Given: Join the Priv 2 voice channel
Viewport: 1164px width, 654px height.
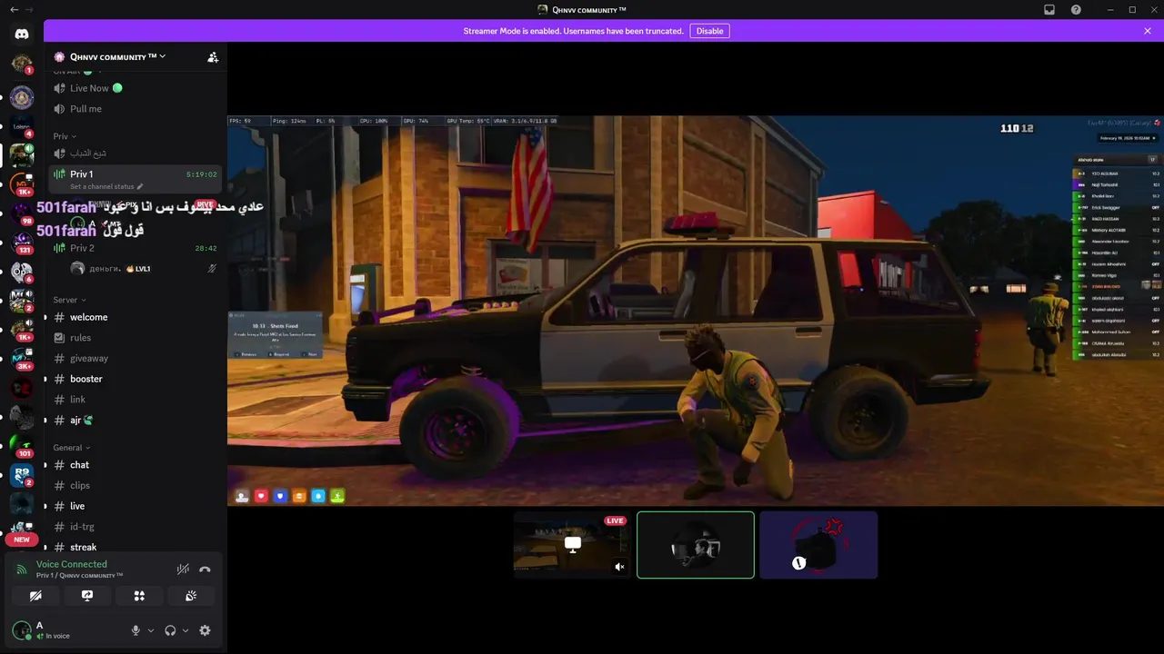Looking at the screenshot, I should [135, 248].
